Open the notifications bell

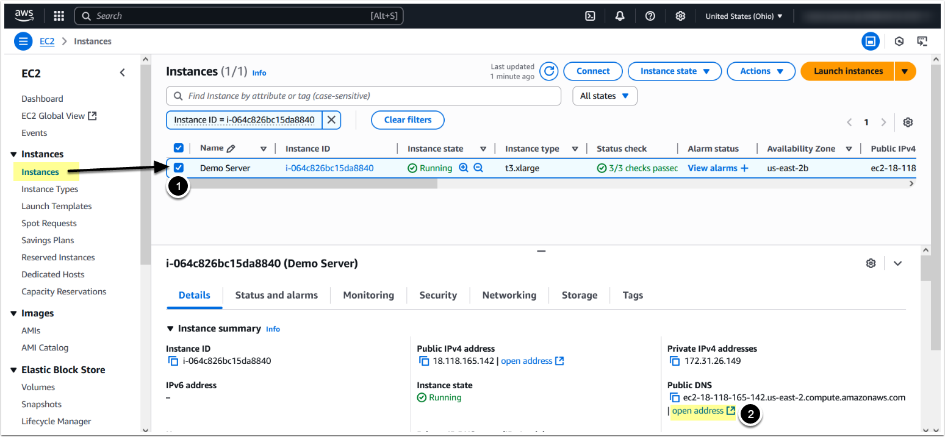[620, 16]
